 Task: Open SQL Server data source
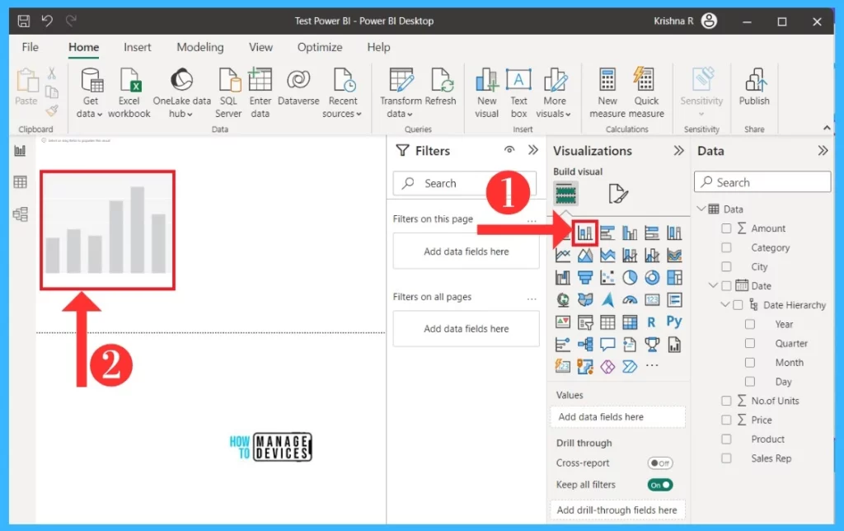(228, 92)
